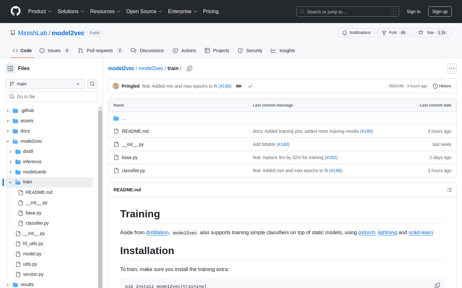
Task: Expand the docs folder
Action: pyautogui.click(x=8, y=131)
